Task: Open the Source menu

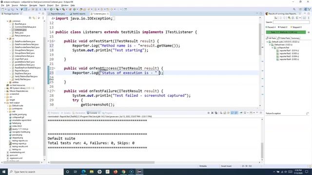Action: (x=15, y=5)
